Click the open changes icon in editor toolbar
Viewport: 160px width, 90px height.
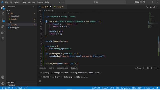pyautogui.click(x=150, y=7)
